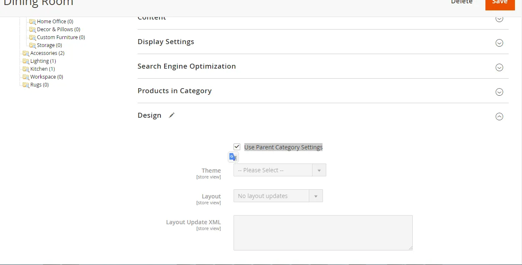
Task: Click the Layout Update XML text area
Action: [323, 233]
